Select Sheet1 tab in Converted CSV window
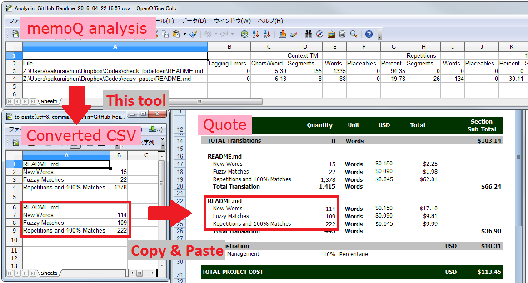The width and height of the screenshot is (528, 283). point(49,273)
